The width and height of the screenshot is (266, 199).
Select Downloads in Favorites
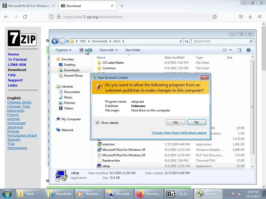pos(72,70)
